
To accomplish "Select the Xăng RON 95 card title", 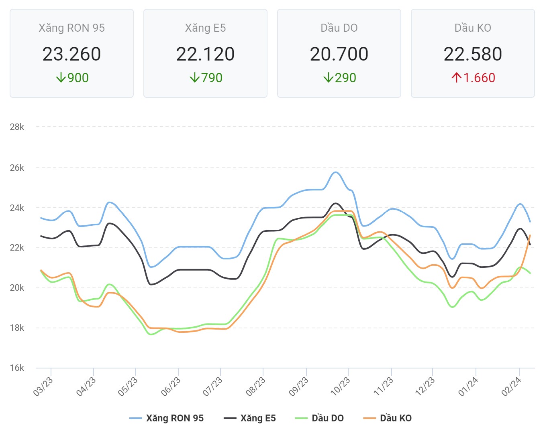I will pyautogui.click(x=71, y=28).
